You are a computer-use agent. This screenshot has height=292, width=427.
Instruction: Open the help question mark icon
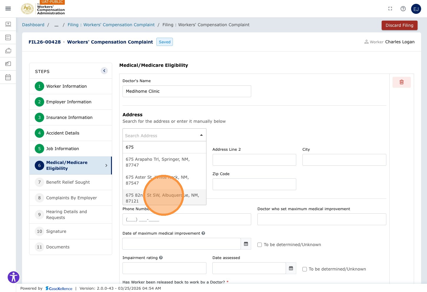coord(403,9)
